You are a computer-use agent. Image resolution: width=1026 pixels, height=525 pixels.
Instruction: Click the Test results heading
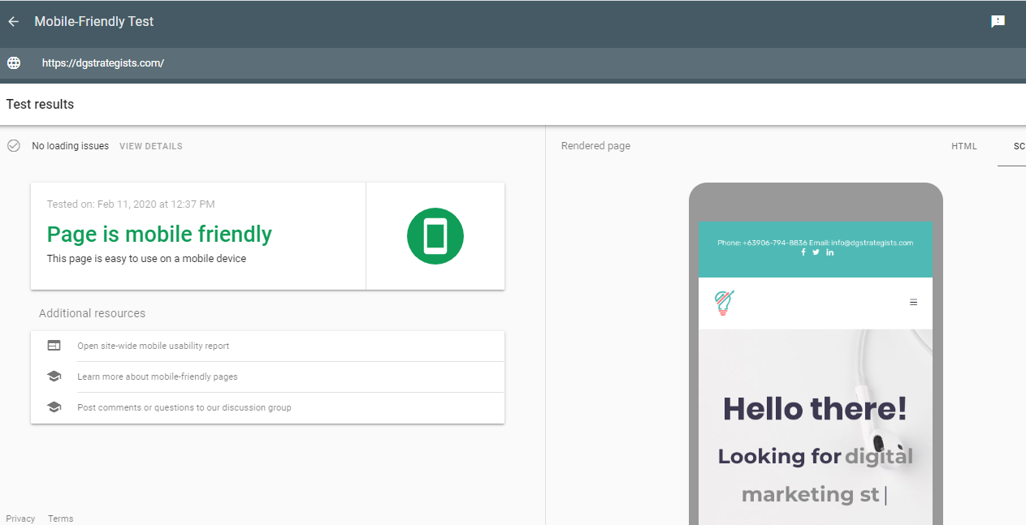pos(40,104)
